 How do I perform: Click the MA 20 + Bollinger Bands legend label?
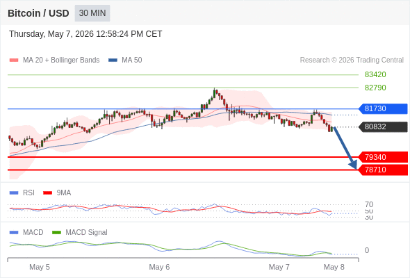61,60
